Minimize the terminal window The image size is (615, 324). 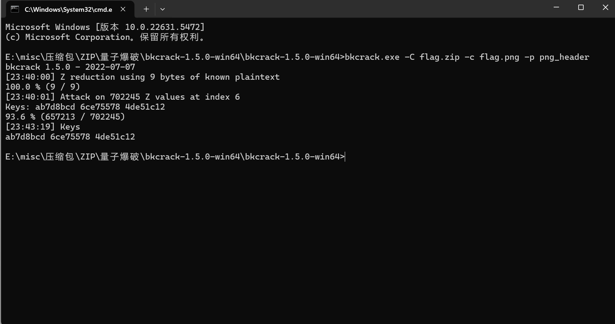coord(556,7)
